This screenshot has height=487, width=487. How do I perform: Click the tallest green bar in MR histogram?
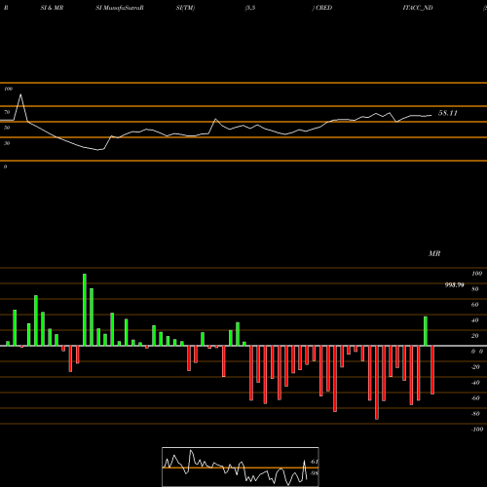(85, 310)
